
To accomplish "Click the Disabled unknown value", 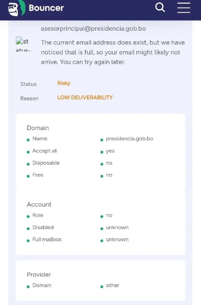I will [x=117, y=228].
